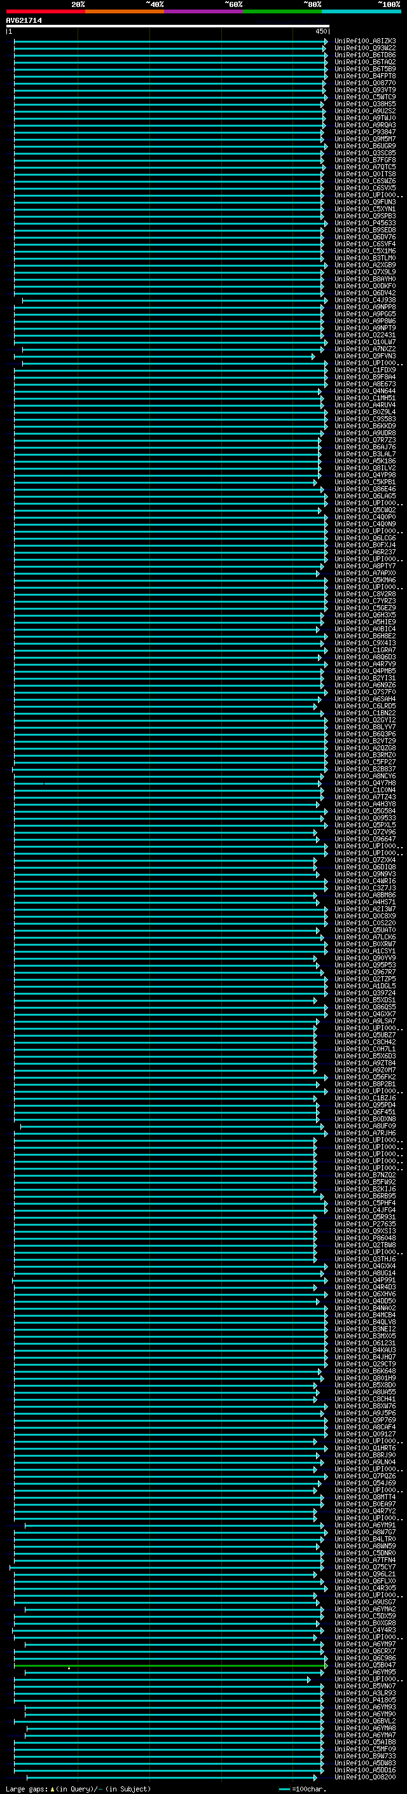Click the green ~80% identity legend segment
407x1794 pixels.
tap(282, 11)
